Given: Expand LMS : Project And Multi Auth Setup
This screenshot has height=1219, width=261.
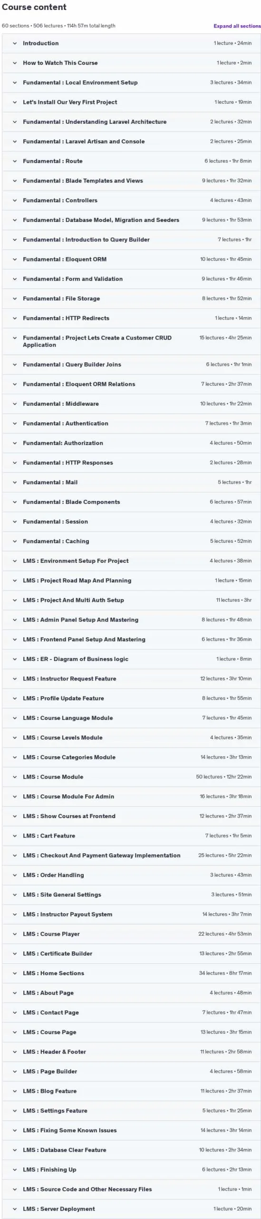Looking at the screenshot, I should 131,600.
